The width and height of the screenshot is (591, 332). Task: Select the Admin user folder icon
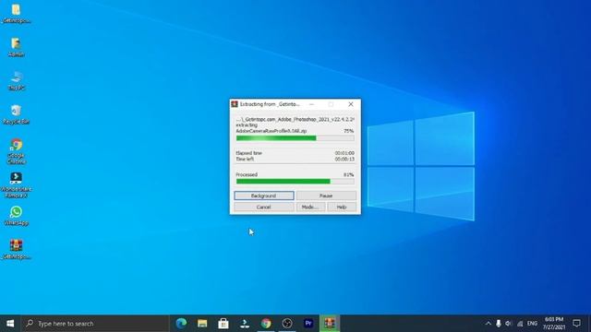click(x=16, y=47)
